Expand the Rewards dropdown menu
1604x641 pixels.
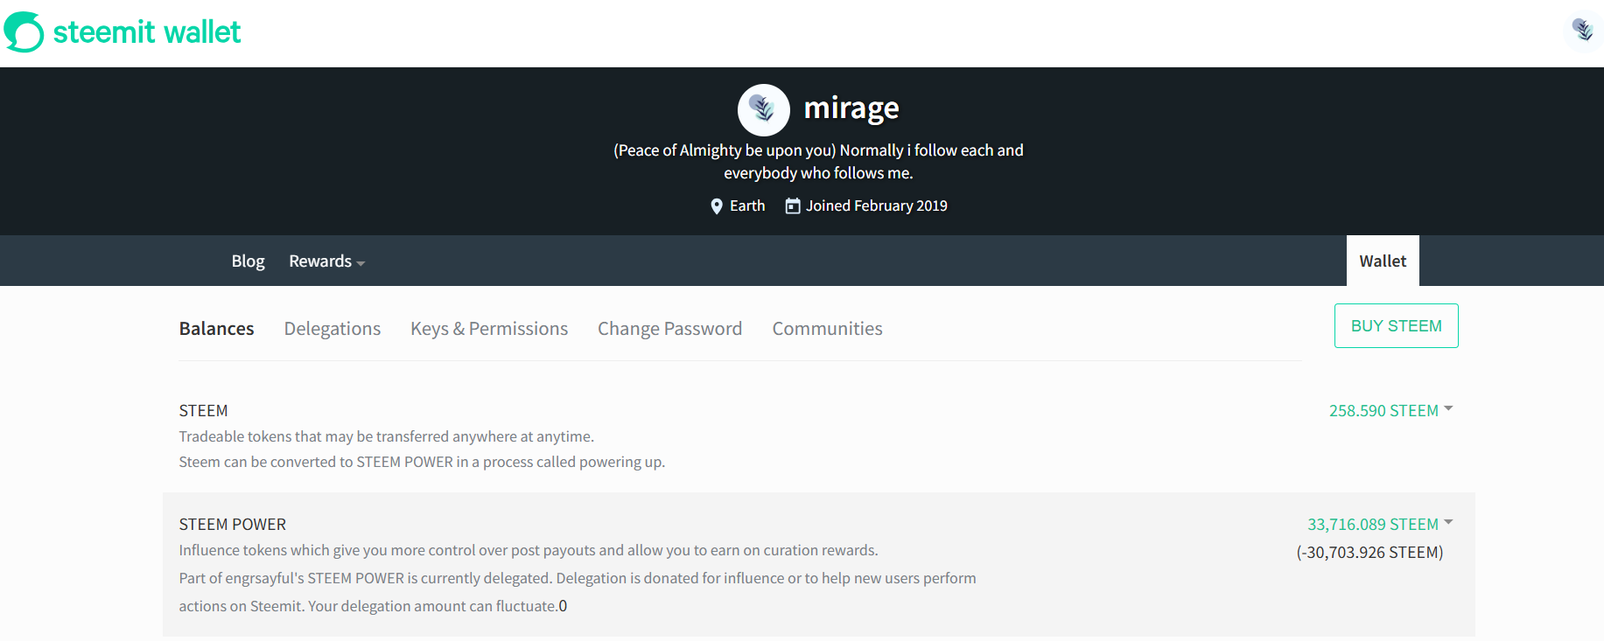326,261
